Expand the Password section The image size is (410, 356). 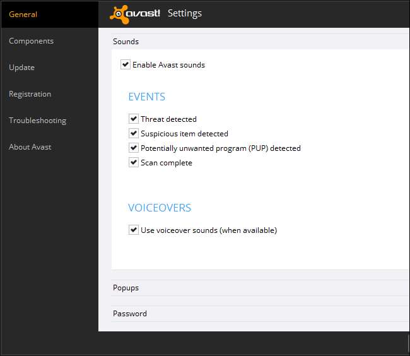(130, 314)
